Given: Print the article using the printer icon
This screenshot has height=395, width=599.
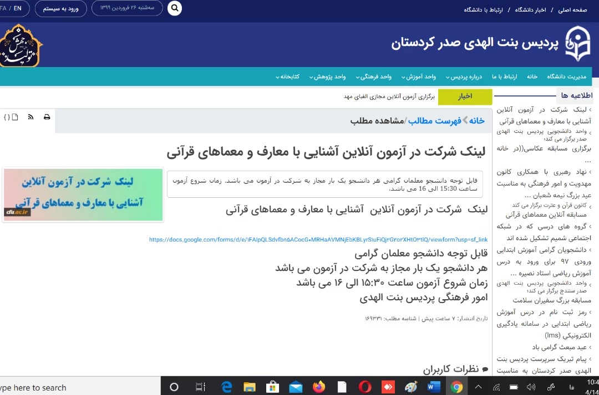Looking at the screenshot, I should pyautogui.click(x=47, y=117).
